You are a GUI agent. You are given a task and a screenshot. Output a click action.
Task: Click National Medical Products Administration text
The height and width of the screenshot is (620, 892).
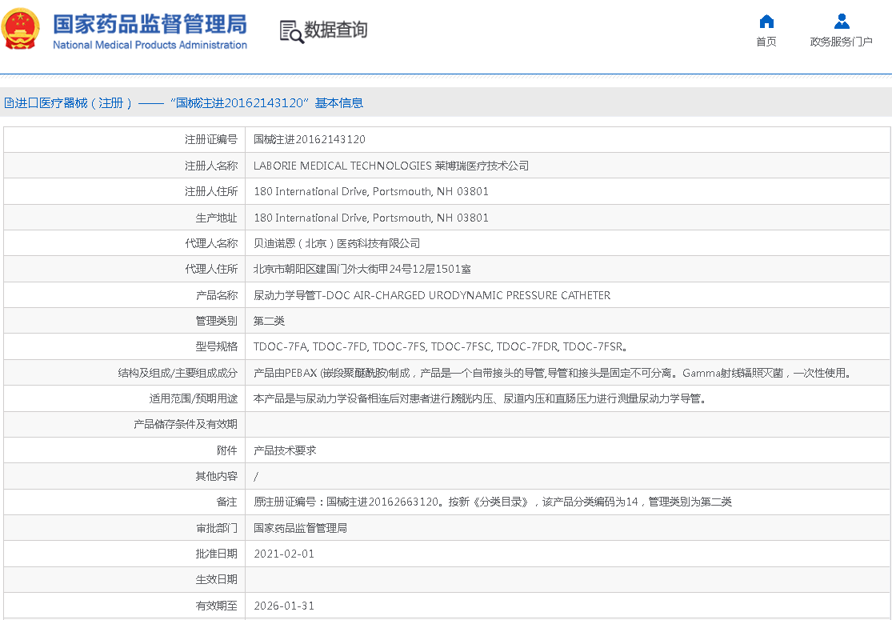click(x=150, y=45)
